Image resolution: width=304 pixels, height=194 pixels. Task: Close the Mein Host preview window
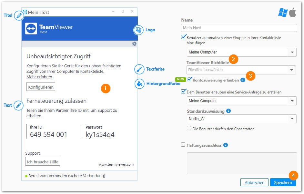132,11
